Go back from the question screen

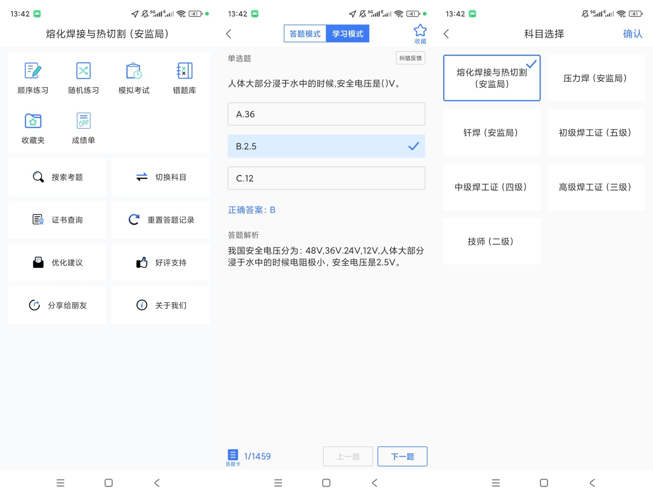[x=229, y=34]
